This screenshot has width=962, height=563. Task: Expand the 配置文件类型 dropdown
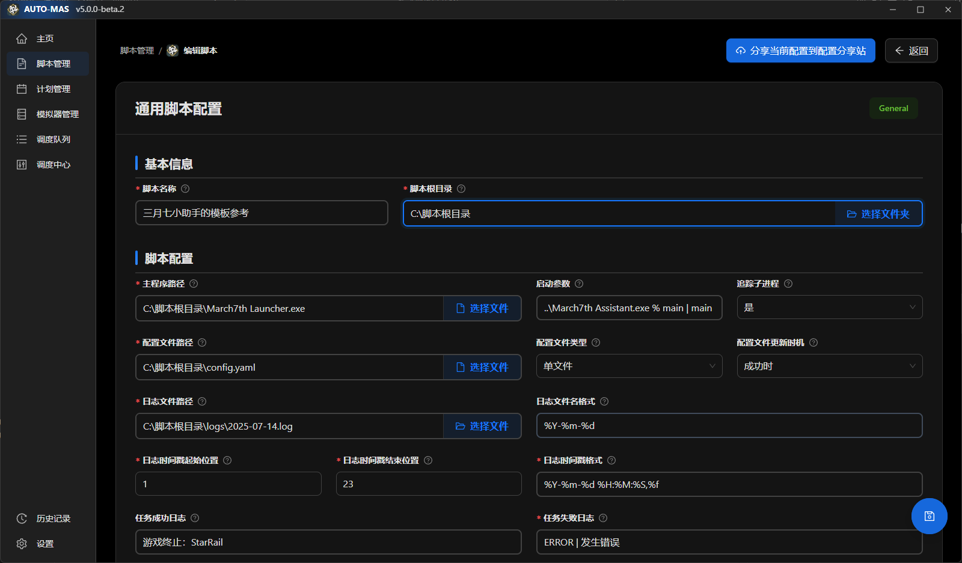[629, 367]
